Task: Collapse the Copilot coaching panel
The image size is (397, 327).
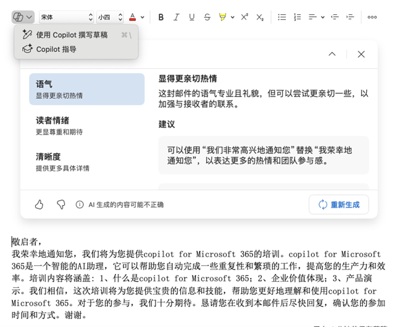Action: pos(332,54)
